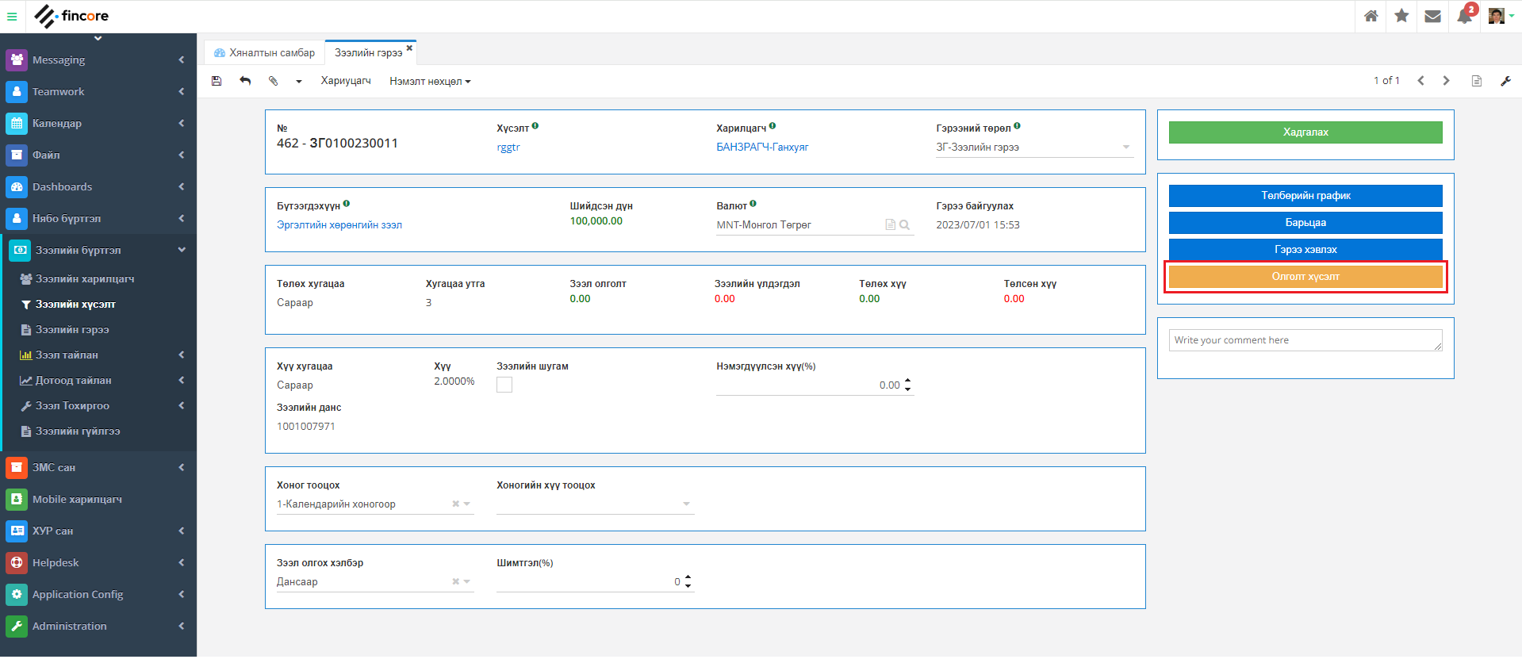Expand the Зээл тайлан submenu
Image resolution: width=1522 pixels, height=663 pixels.
pyautogui.click(x=182, y=355)
